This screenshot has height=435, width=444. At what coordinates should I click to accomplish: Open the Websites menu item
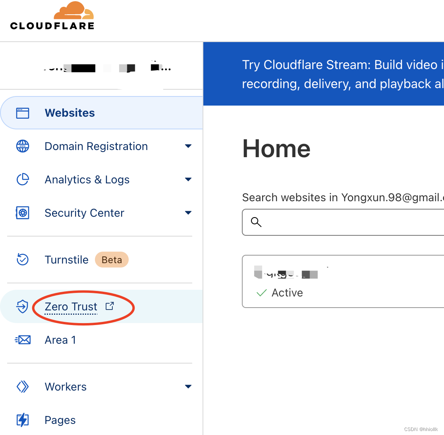click(x=102, y=113)
